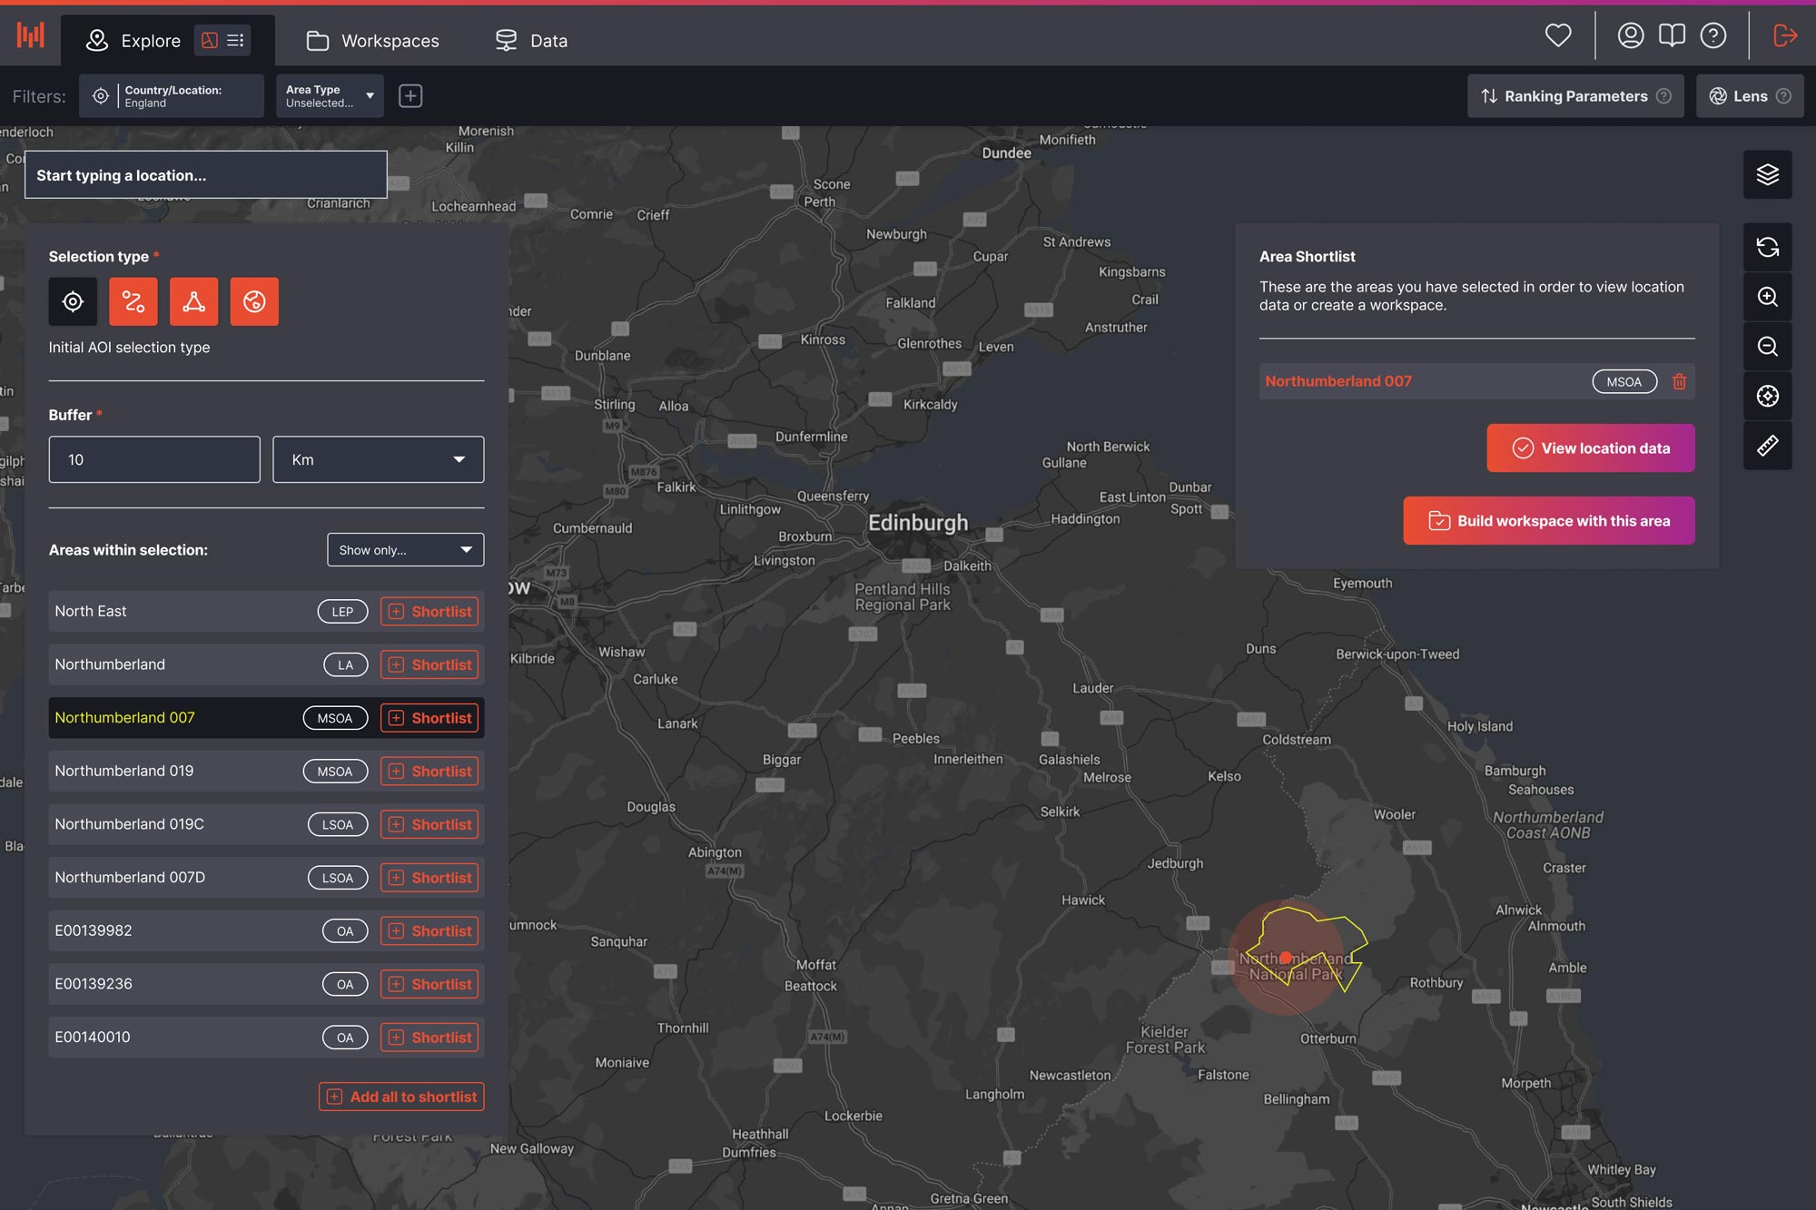Open the documentation book icon

(1672, 35)
